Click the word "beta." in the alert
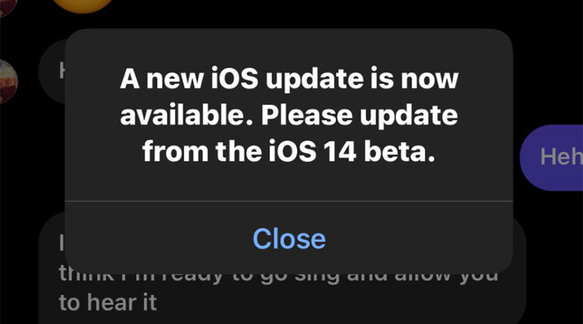 pyautogui.click(x=399, y=151)
